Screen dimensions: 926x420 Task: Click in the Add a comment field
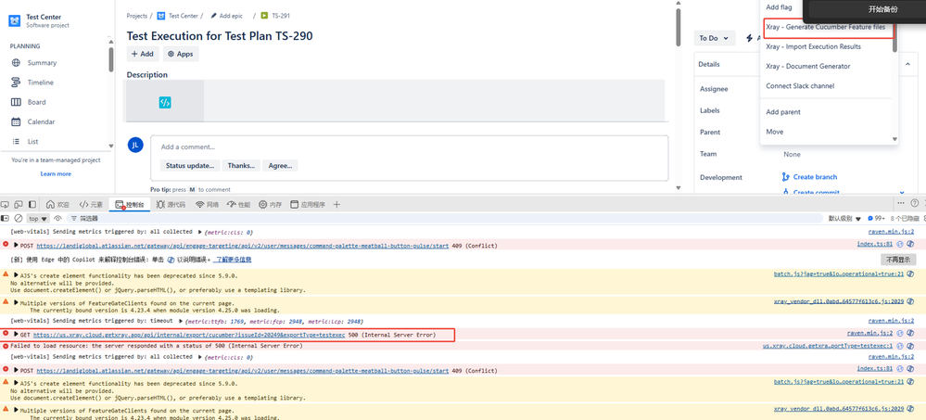(410, 147)
